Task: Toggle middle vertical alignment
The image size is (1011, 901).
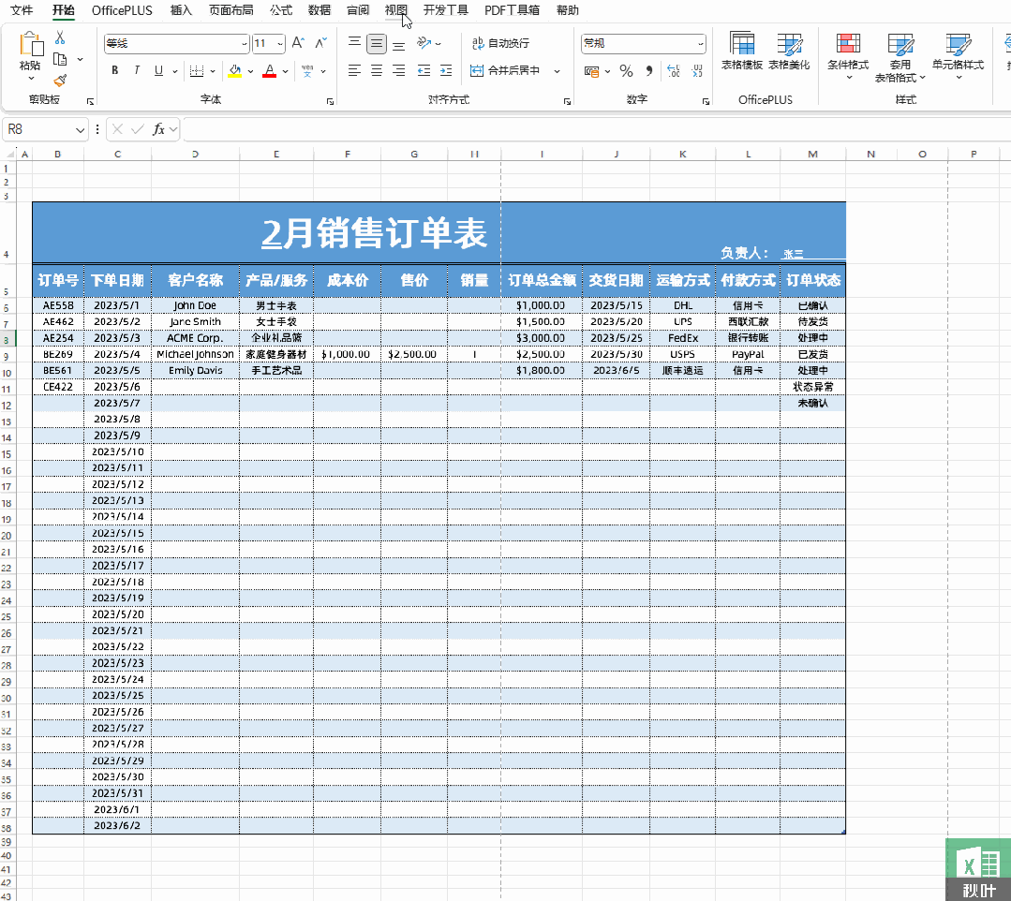Action: click(377, 43)
